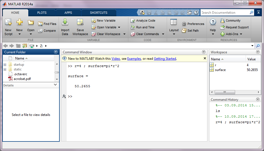Screen dimensions: 264x151
Task: Click the Save Workspace icon
Action: pyautogui.click(x=80, y=22)
